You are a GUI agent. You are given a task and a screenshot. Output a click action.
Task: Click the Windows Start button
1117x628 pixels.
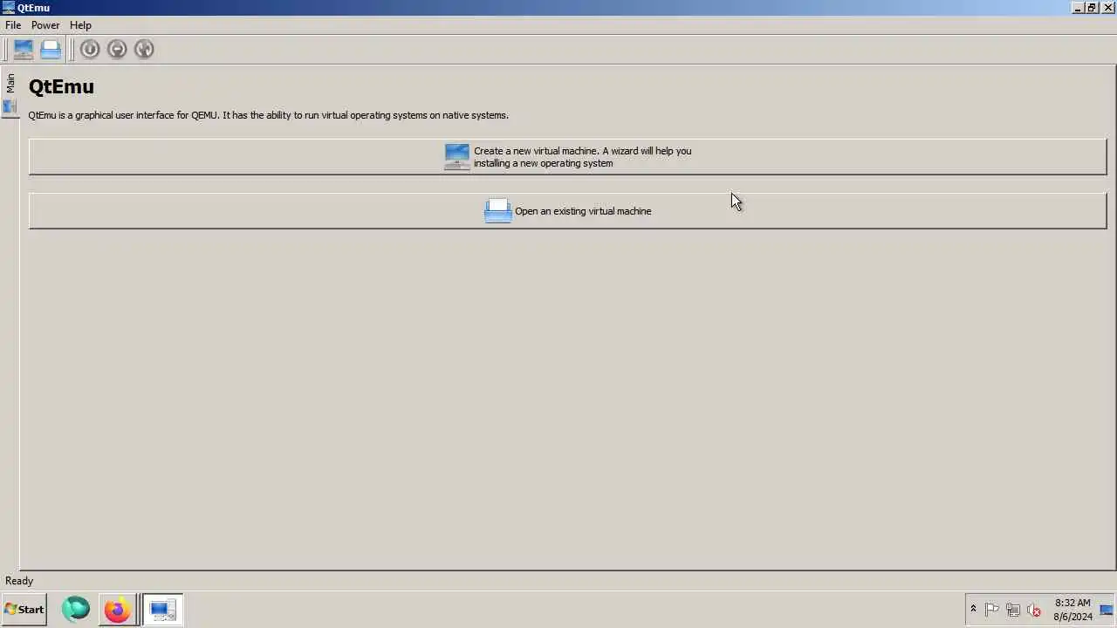(24, 610)
